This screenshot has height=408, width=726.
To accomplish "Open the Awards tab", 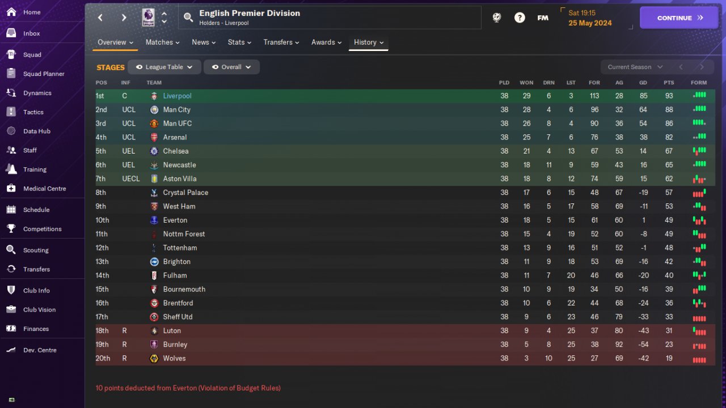I will tap(327, 42).
